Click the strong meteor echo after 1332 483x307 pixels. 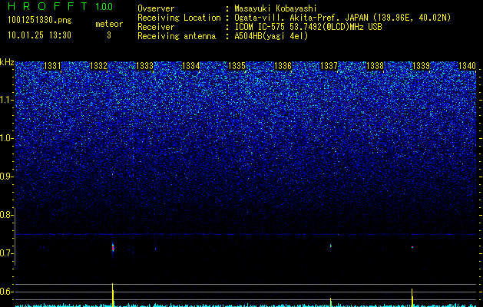[x=113, y=247]
